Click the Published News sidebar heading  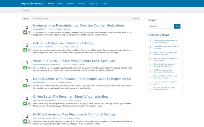click(x=159, y=35)
